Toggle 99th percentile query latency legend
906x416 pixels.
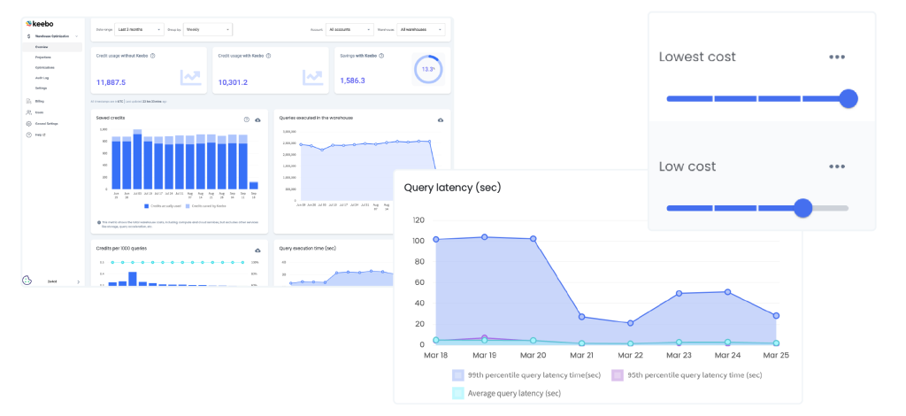click(x=527, y=375)
